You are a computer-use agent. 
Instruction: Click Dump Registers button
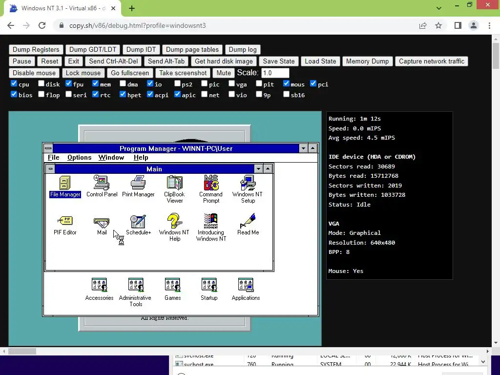(36, 49)
